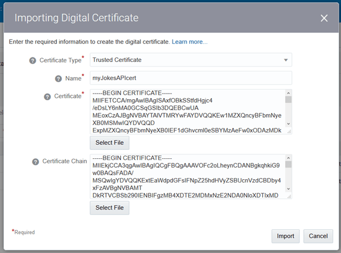Open help icon next to Name

pos(59,78)
